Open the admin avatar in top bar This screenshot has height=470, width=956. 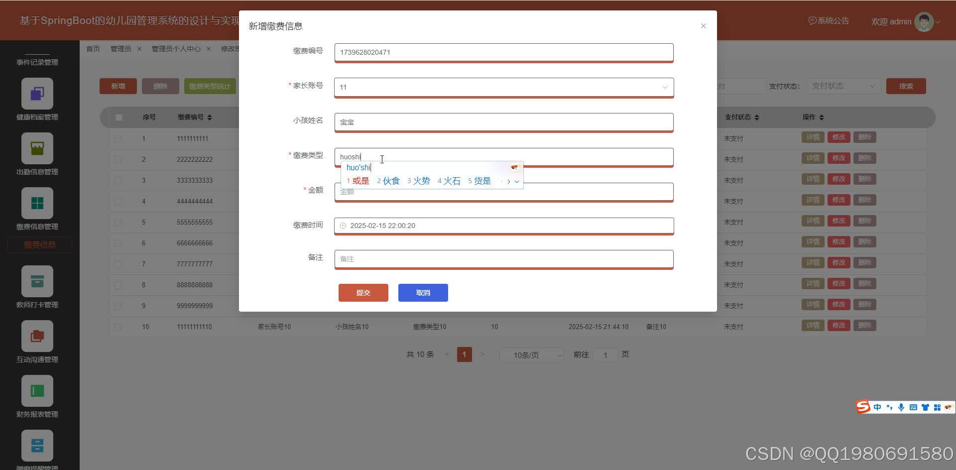[924, 21]
